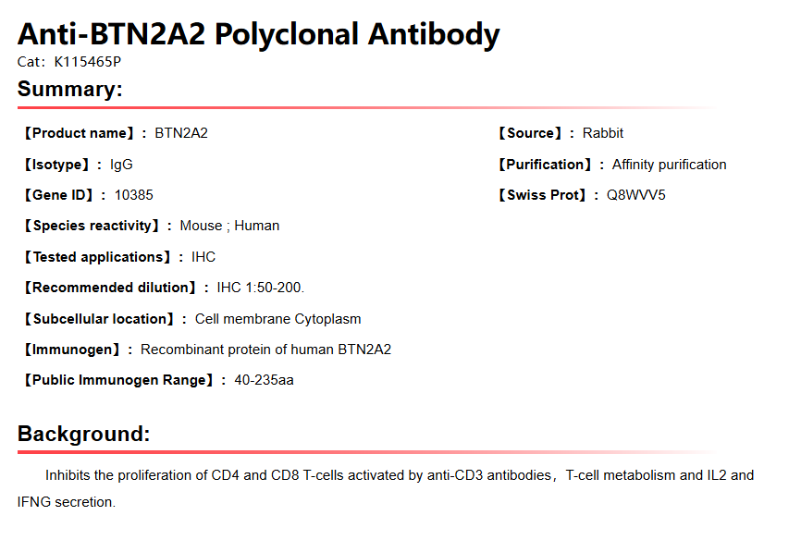Click the recommended dilution IHC 1:50-200
The height and width of the screenshot is (540, 801).
[x=260, y=288]
